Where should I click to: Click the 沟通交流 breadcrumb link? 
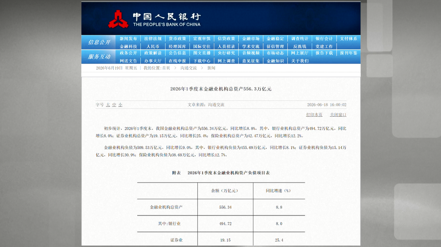pos(189,68)
